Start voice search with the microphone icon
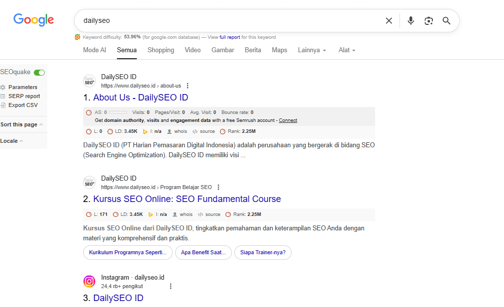504x307 pixels. tap(410, 20)
